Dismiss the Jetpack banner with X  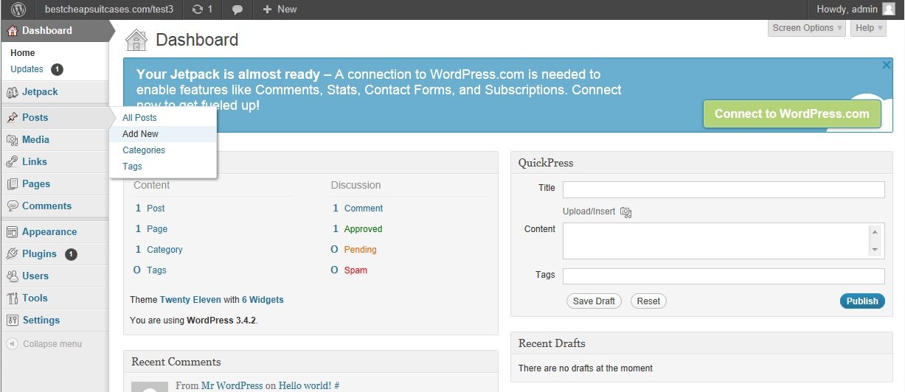(887, 65)
